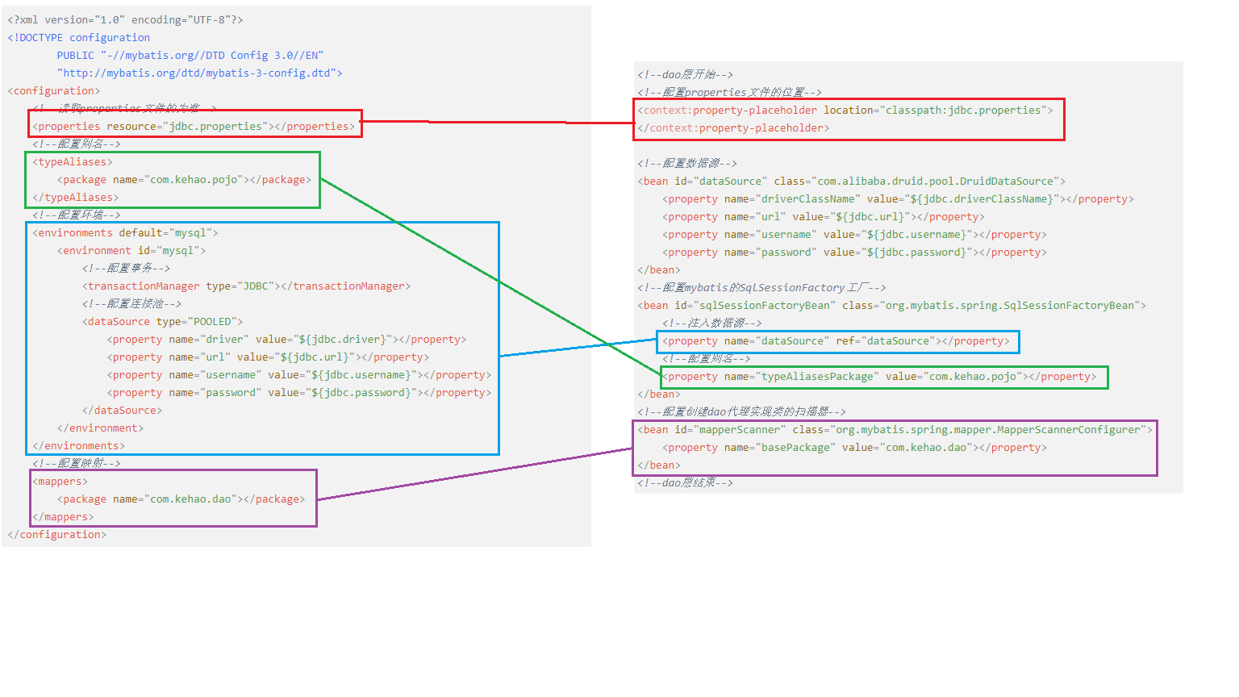Click the closing </configuration> tag
This screenshot has height=697, width=1239.
coord(56,534)
